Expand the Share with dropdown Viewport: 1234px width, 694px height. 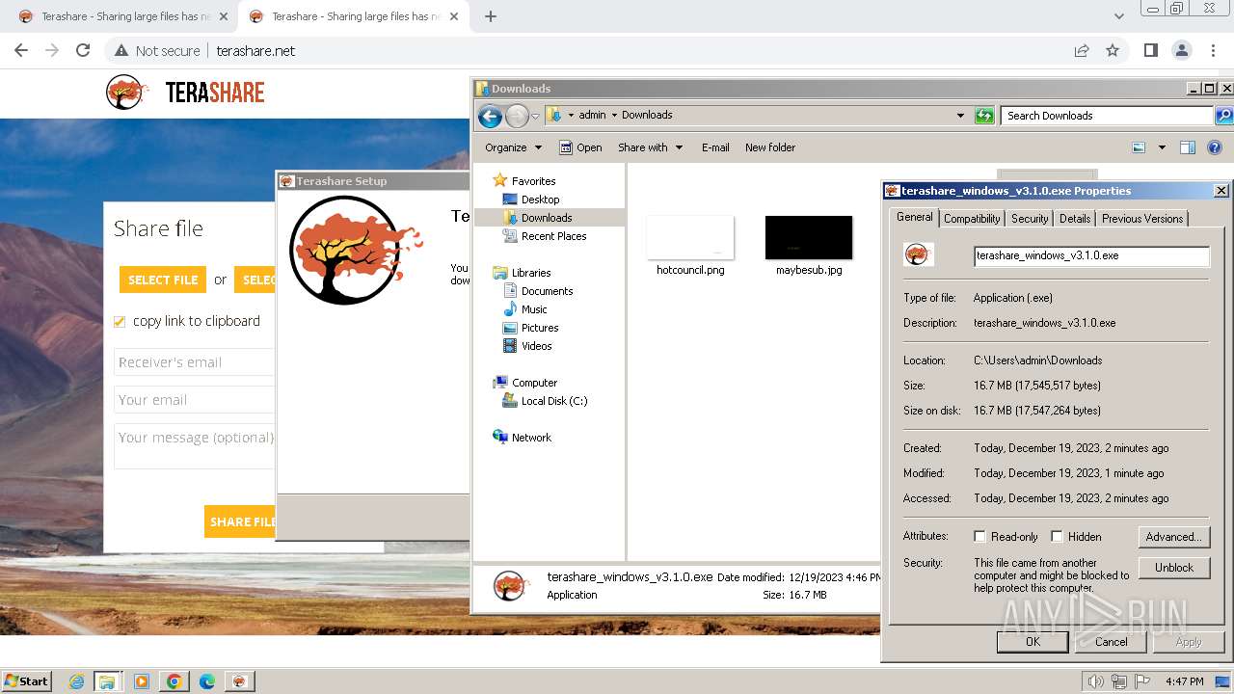(x=651, y=147)
